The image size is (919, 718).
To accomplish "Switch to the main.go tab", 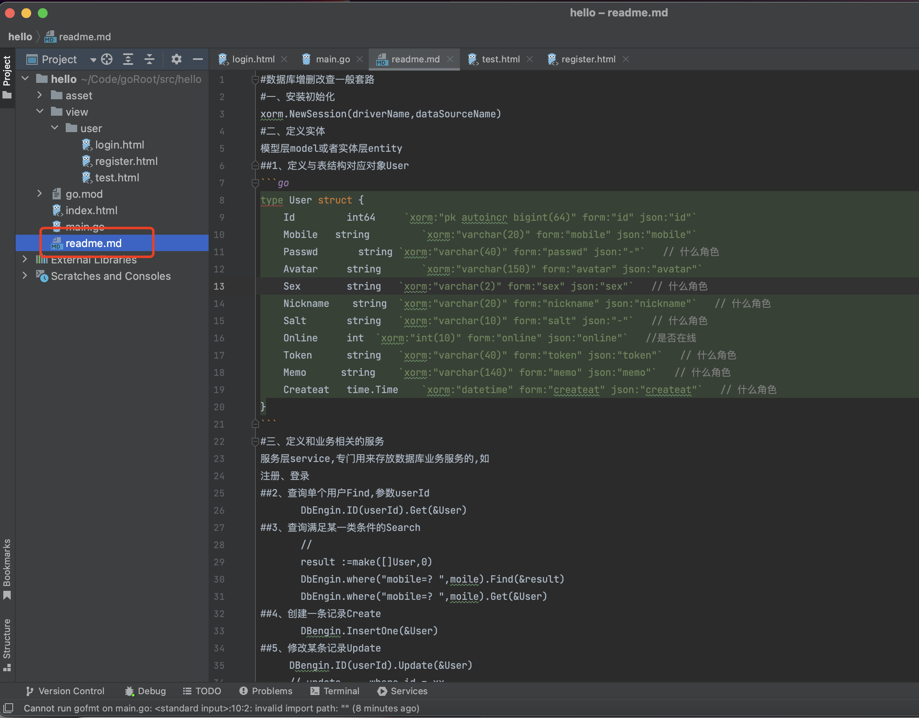I will 332,59.
